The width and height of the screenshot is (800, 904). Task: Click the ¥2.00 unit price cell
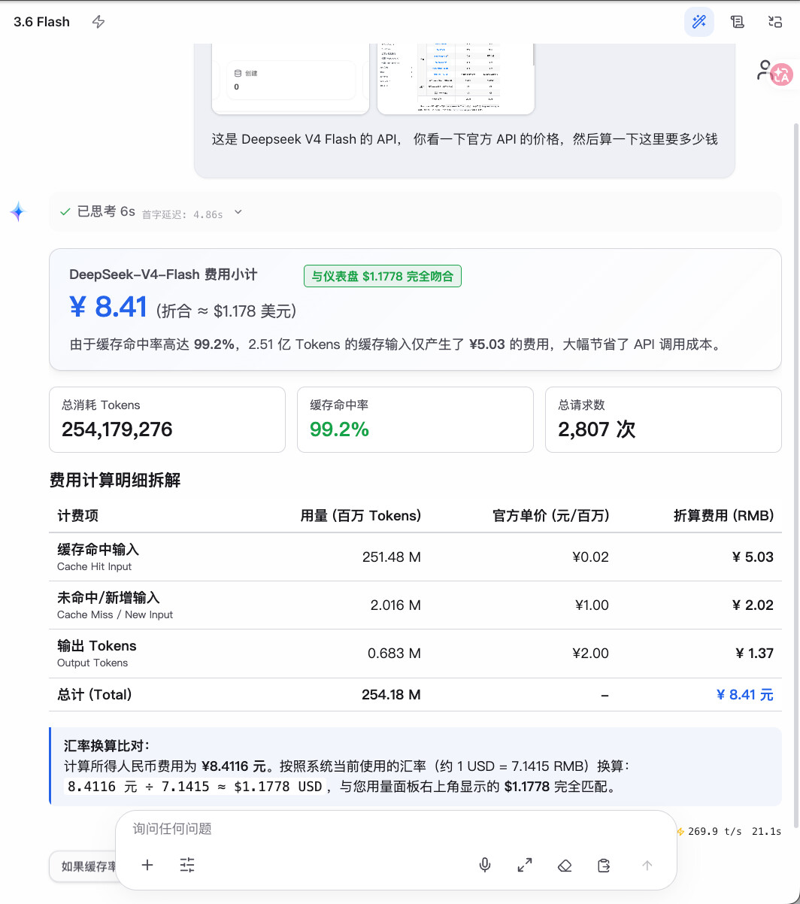pos(591,654)
